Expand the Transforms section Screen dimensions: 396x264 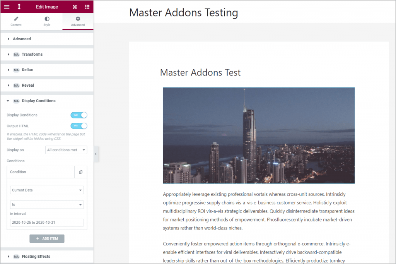point(32,55)
